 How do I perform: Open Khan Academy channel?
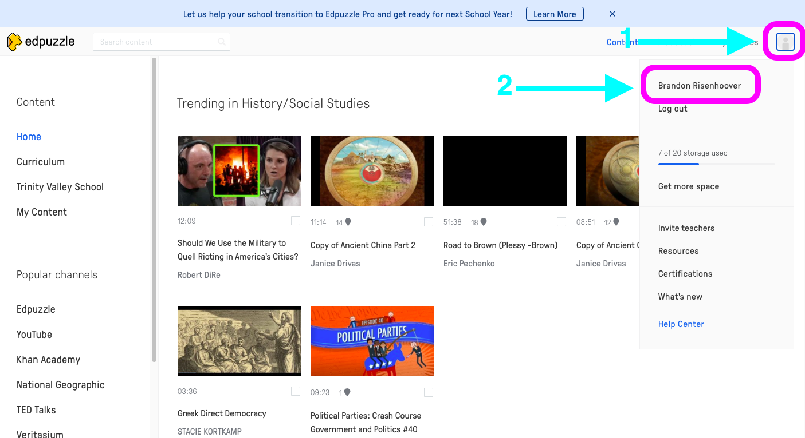tap(49, 360)
